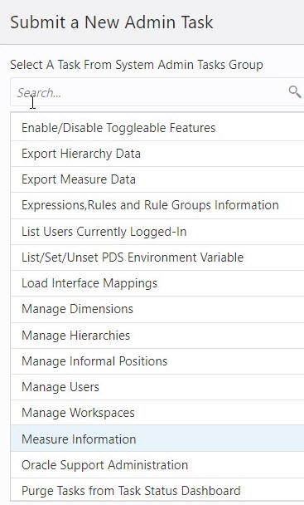This screenshot has width=304, height=505.
Task: Click the Submit a New Admin Task heading
Action: point(112,22)
